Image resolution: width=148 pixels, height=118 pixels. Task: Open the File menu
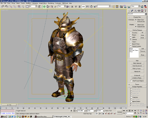pos(1,3)
